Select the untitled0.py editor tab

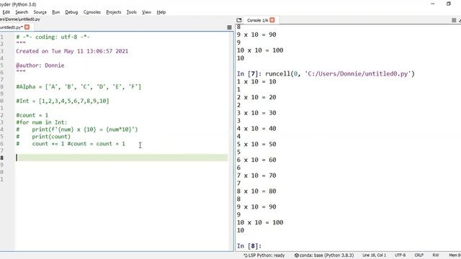click(x=12, y=27)
